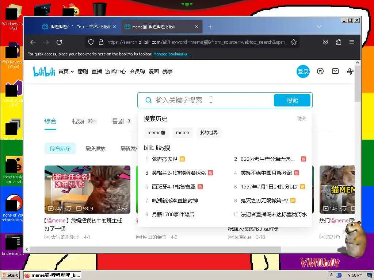Open the Firefox hamburger menu
This screenshot has height=280, width=374.
tap(352, 42)
